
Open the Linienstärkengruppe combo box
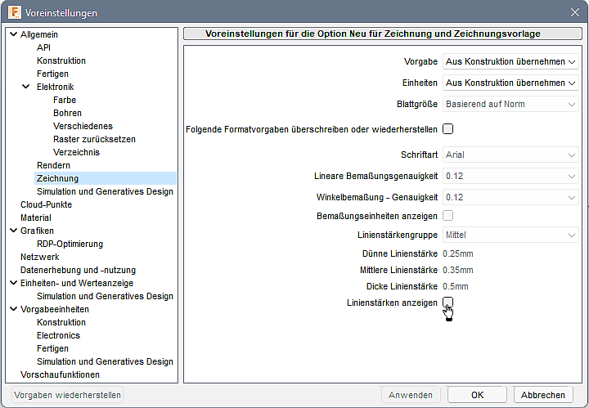pyautogui.click(x=510, y=235)
